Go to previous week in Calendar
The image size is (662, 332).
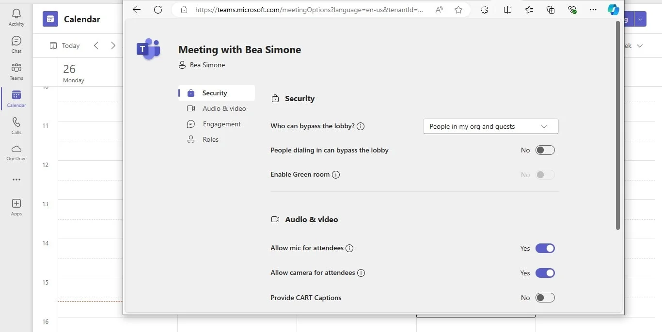coord(96,45)
